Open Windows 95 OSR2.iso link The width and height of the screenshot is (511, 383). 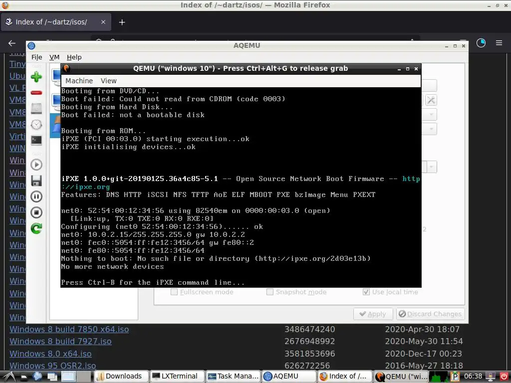(x=52, y=366)
